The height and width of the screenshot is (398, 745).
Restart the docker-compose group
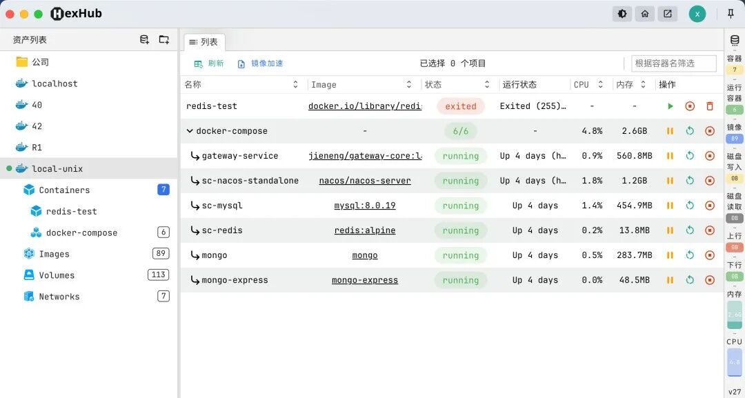(690, 130)
